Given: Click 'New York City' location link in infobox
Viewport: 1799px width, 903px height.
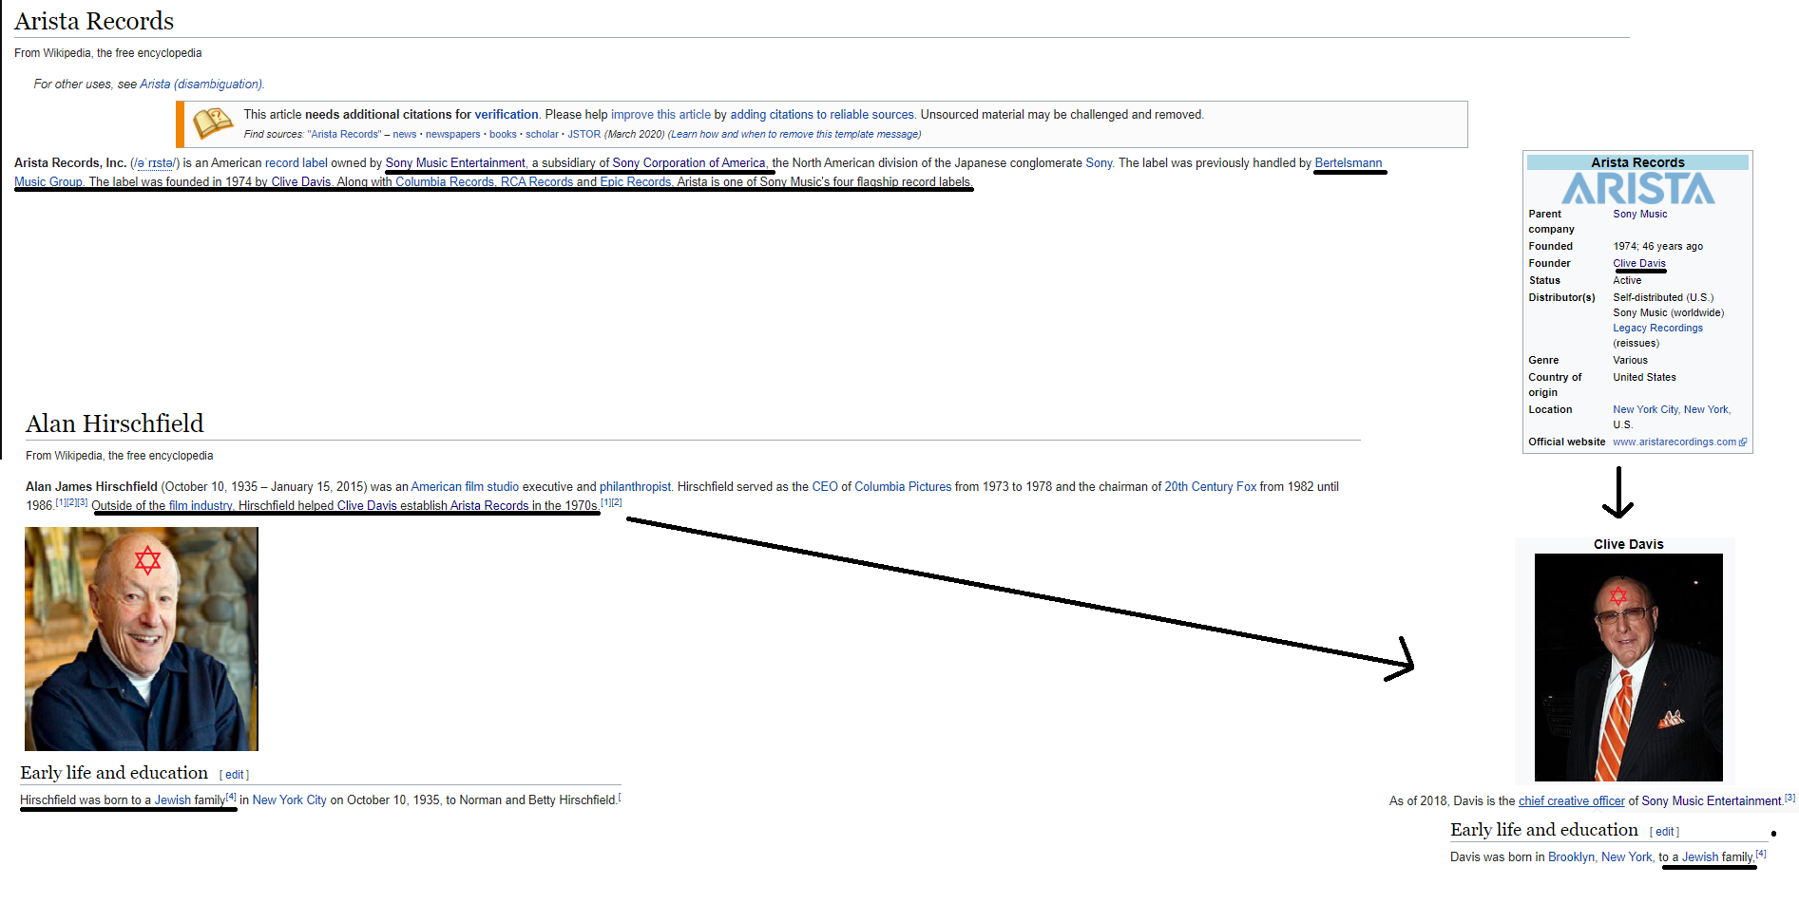Looking at the screenshot, I should point(1646,410).
